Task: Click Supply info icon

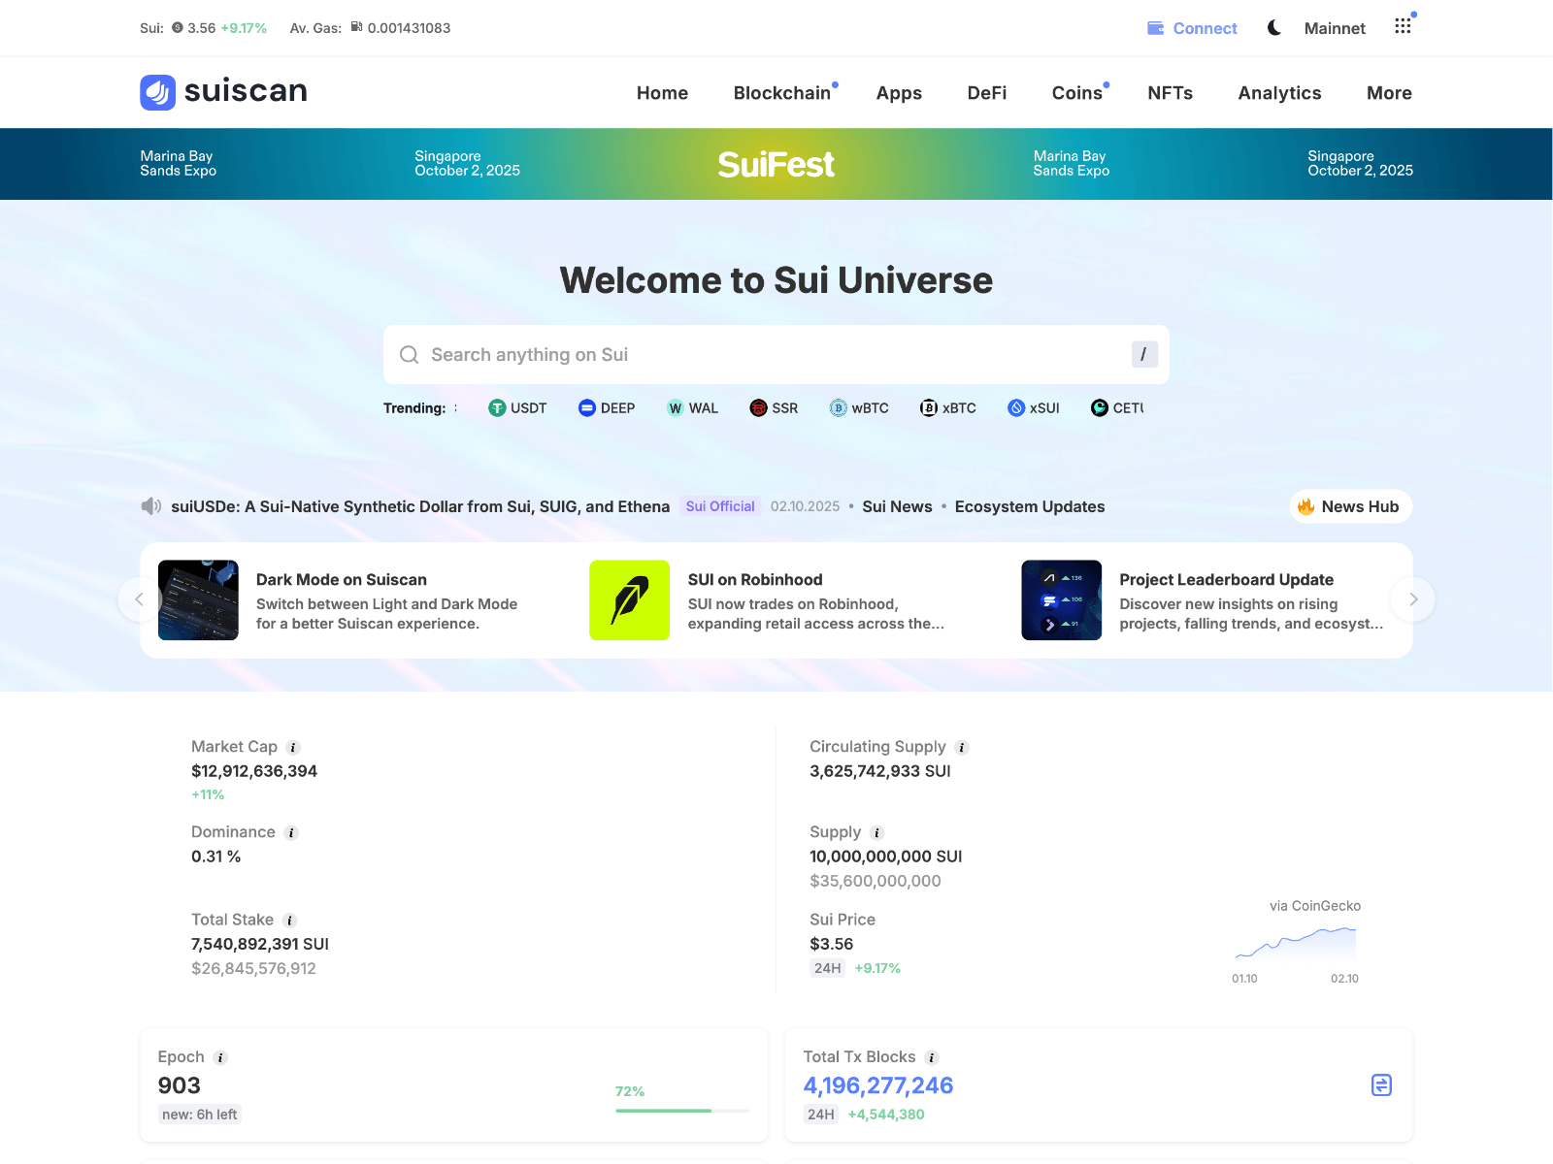Action: pos(877,833)
